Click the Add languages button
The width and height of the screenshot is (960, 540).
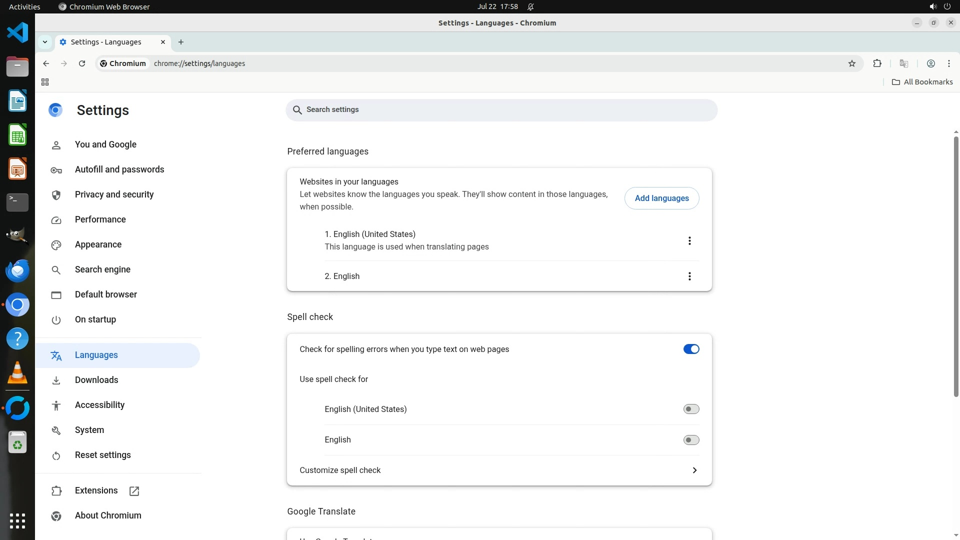click(x=661, y=198)
